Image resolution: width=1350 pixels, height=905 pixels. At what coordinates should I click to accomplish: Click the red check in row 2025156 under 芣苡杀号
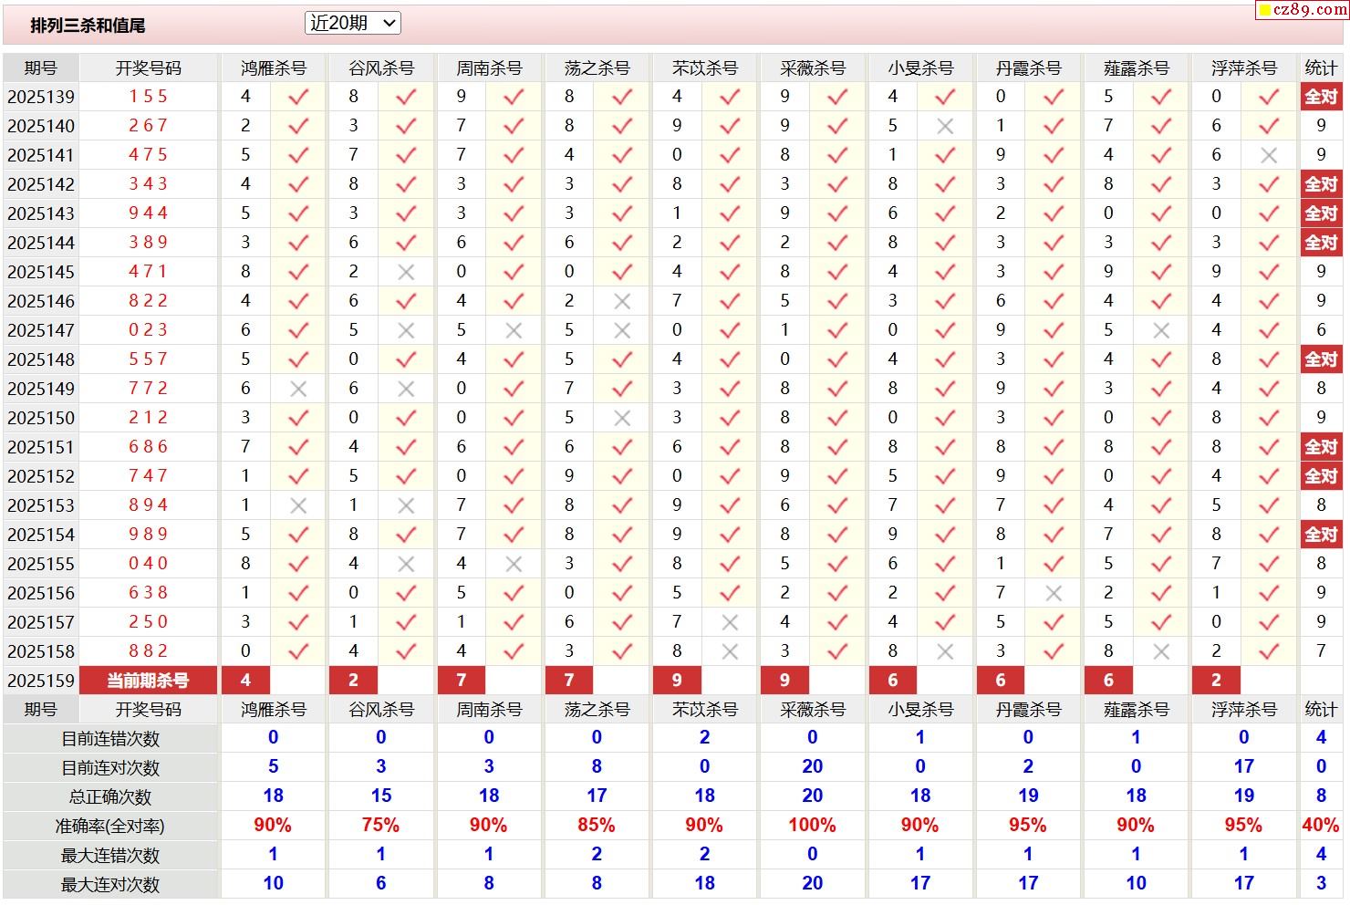730,593
